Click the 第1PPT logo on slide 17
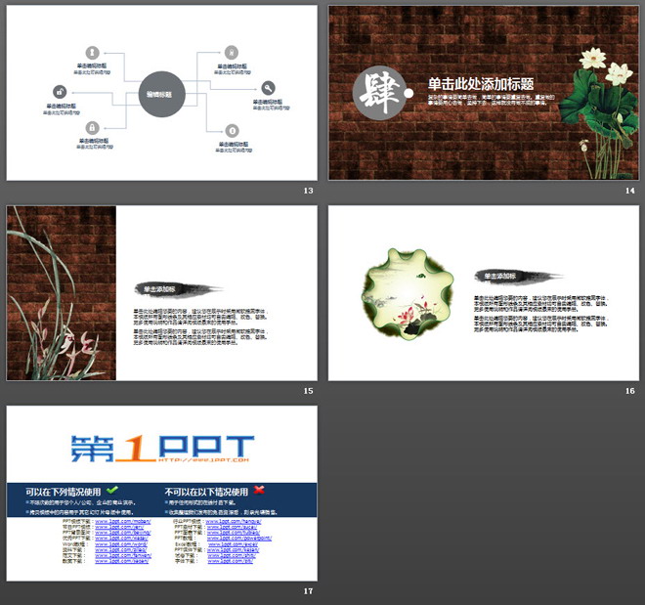The height and width of the screenshot is (605, 645). coord(162,449)
